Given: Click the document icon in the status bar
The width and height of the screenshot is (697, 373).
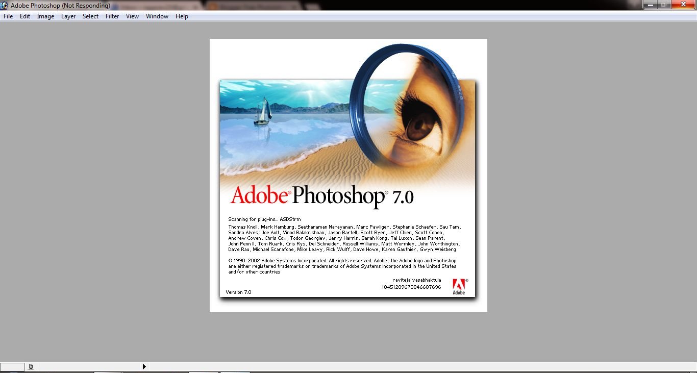Looking at the screenshot, I should 31,366.
